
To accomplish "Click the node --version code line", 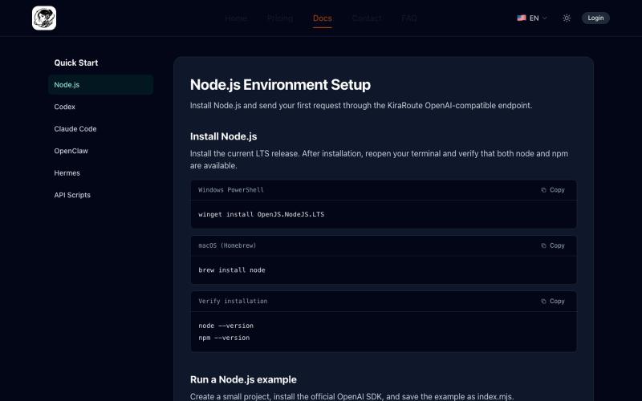I will [x=226, y=326].
